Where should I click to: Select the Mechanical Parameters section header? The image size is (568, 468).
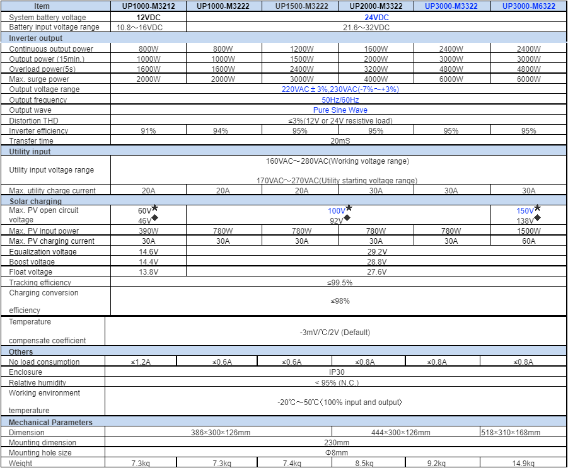50,423
